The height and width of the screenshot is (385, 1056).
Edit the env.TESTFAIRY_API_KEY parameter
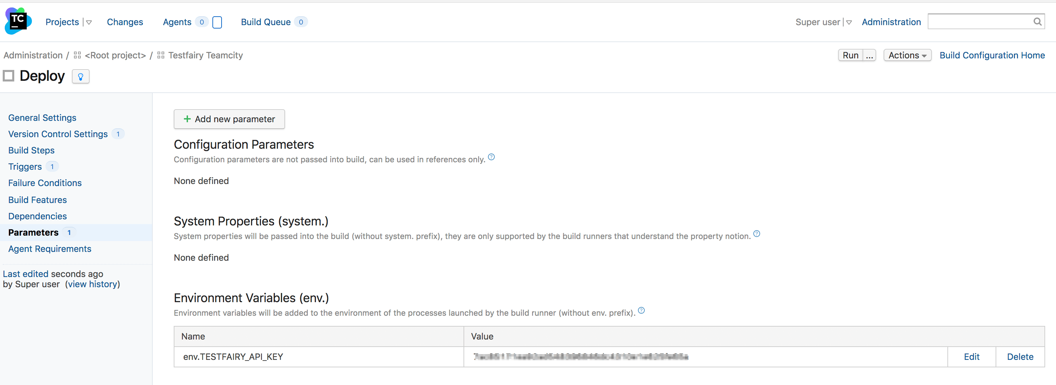click(971, 357)
